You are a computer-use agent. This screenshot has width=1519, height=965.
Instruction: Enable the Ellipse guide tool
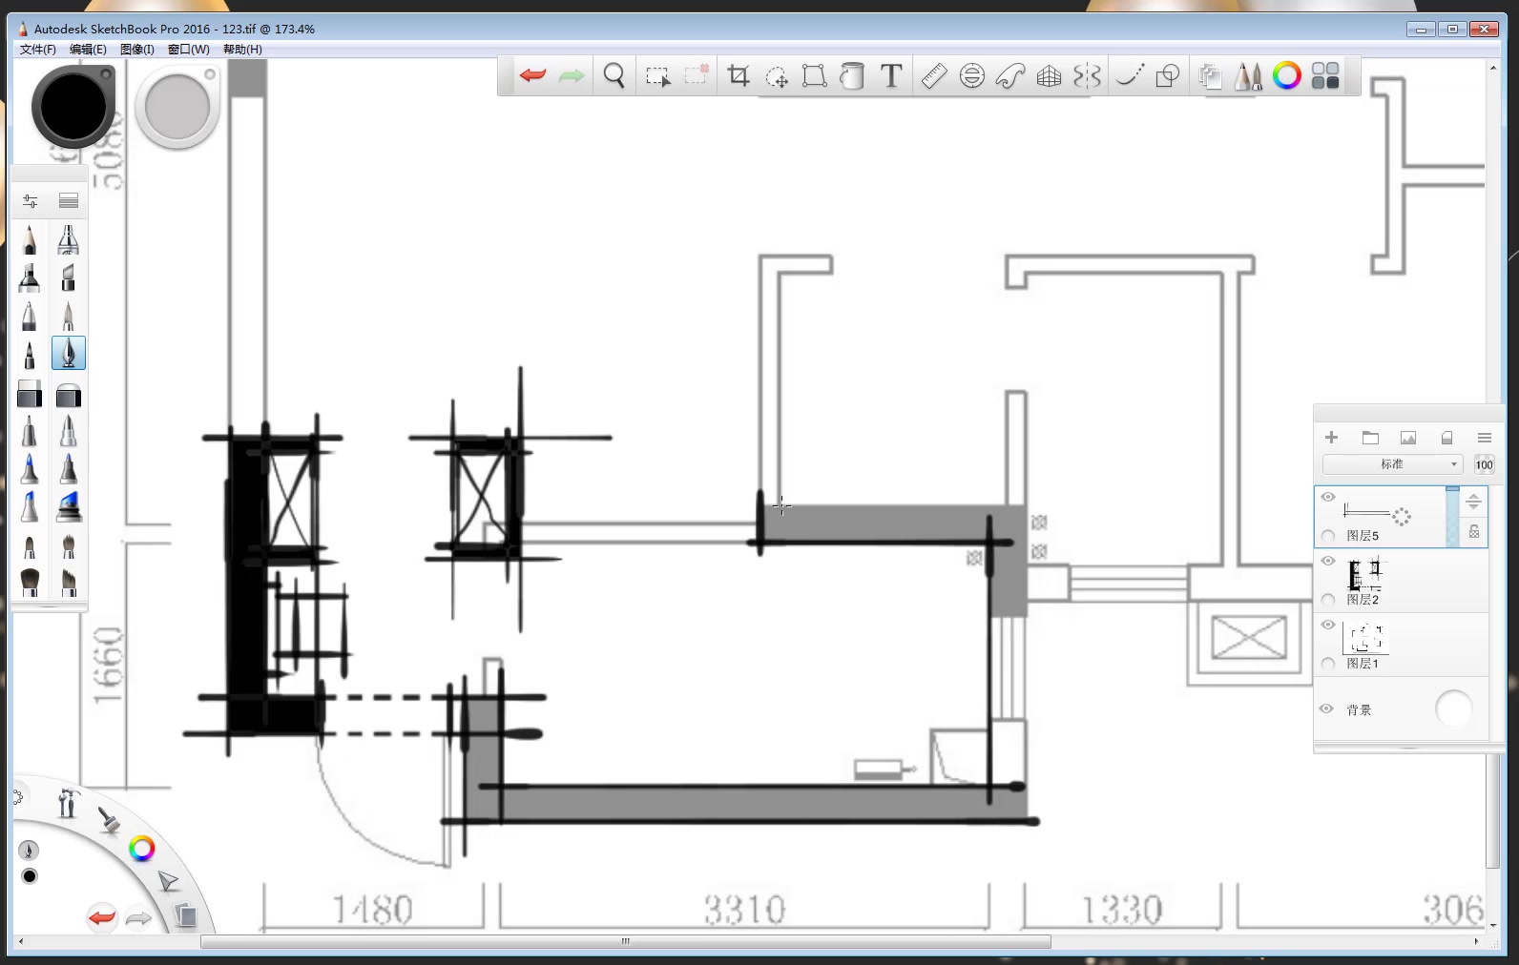(x=972, y=75)
